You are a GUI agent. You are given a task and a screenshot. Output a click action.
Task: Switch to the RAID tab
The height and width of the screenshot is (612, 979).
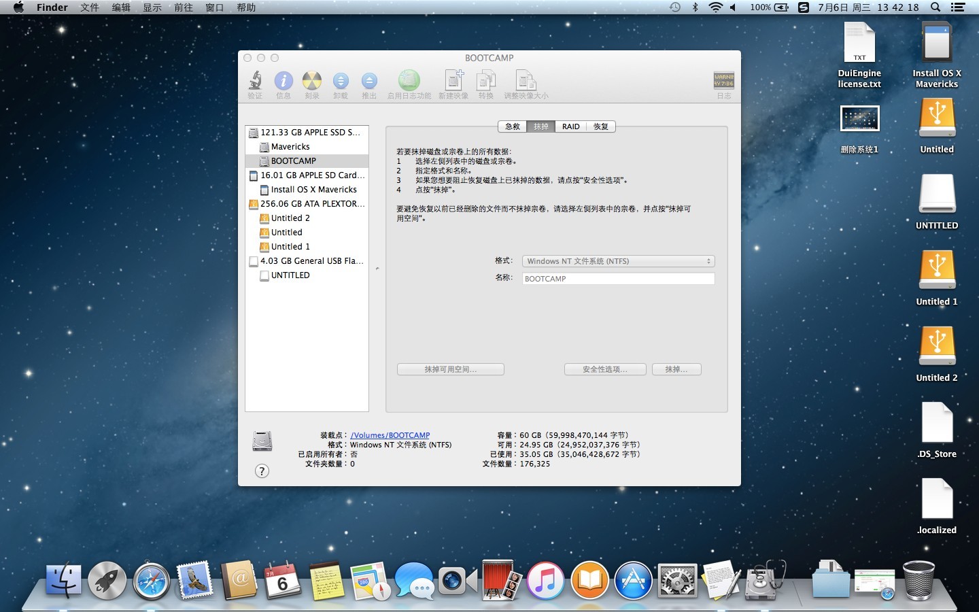pos(571,126)
